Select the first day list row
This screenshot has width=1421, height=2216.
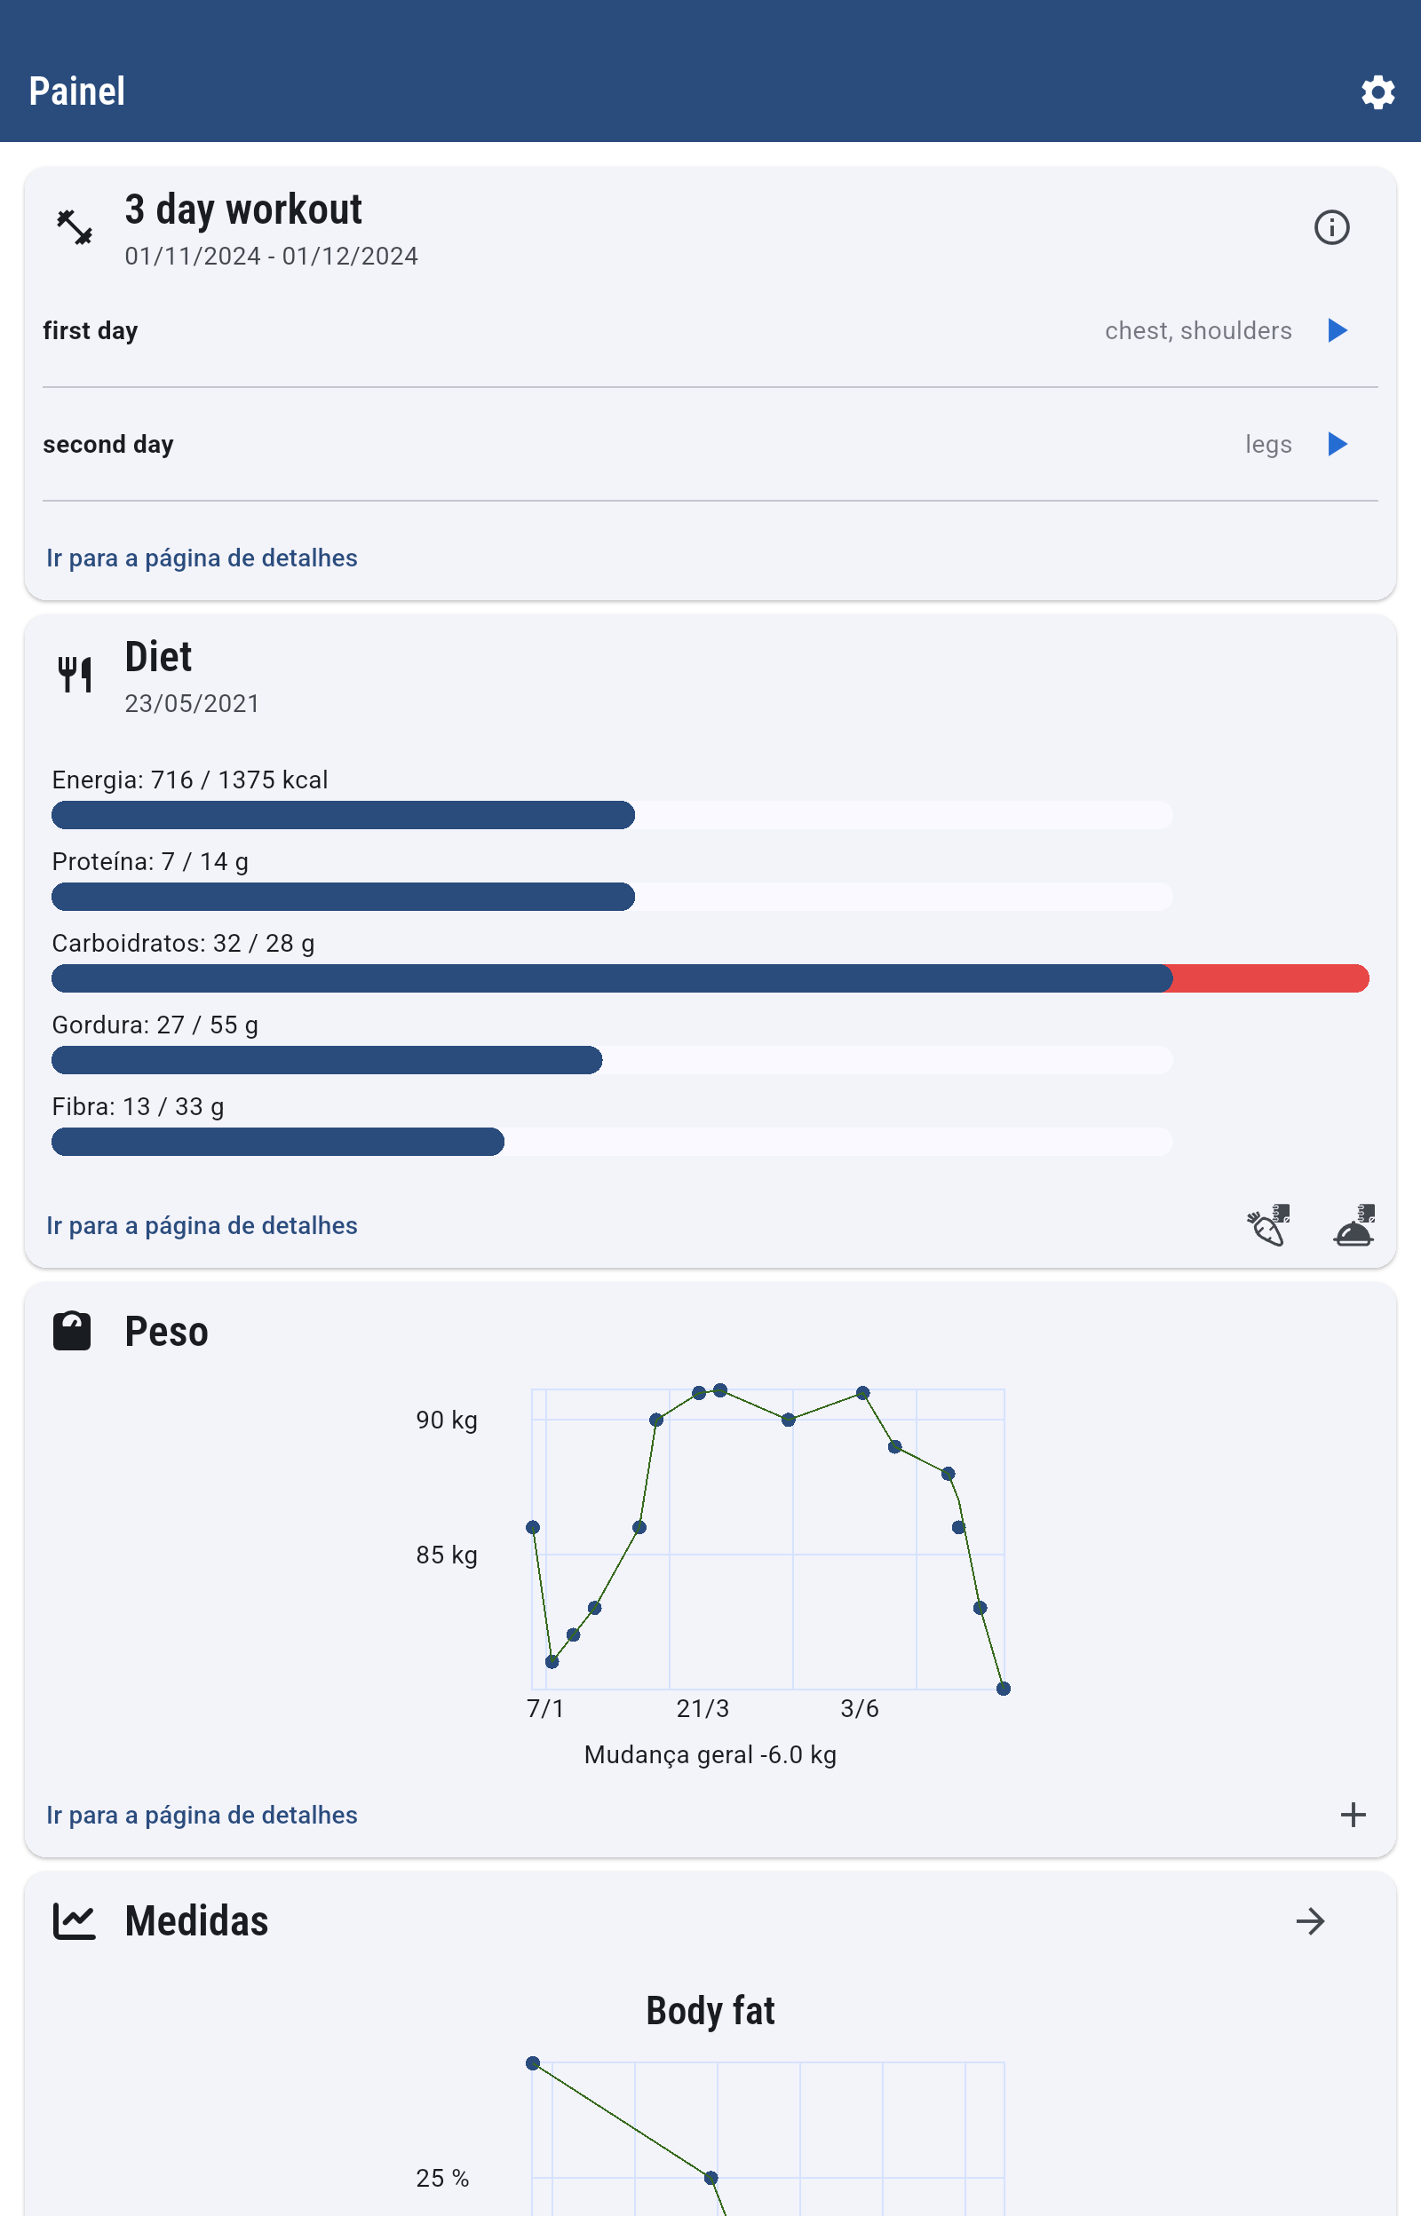coord(553,331)
